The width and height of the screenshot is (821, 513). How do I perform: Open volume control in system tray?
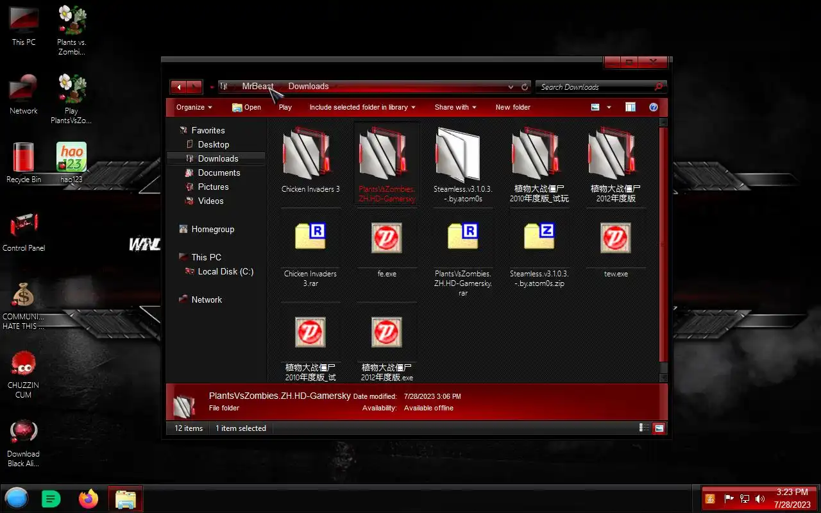pyautogui.click(x=760, y=498)
